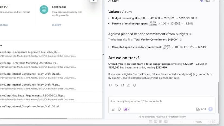
Task: Open the AI Chat more options menu
Action: pyautogui.click(x=214, y=1)
